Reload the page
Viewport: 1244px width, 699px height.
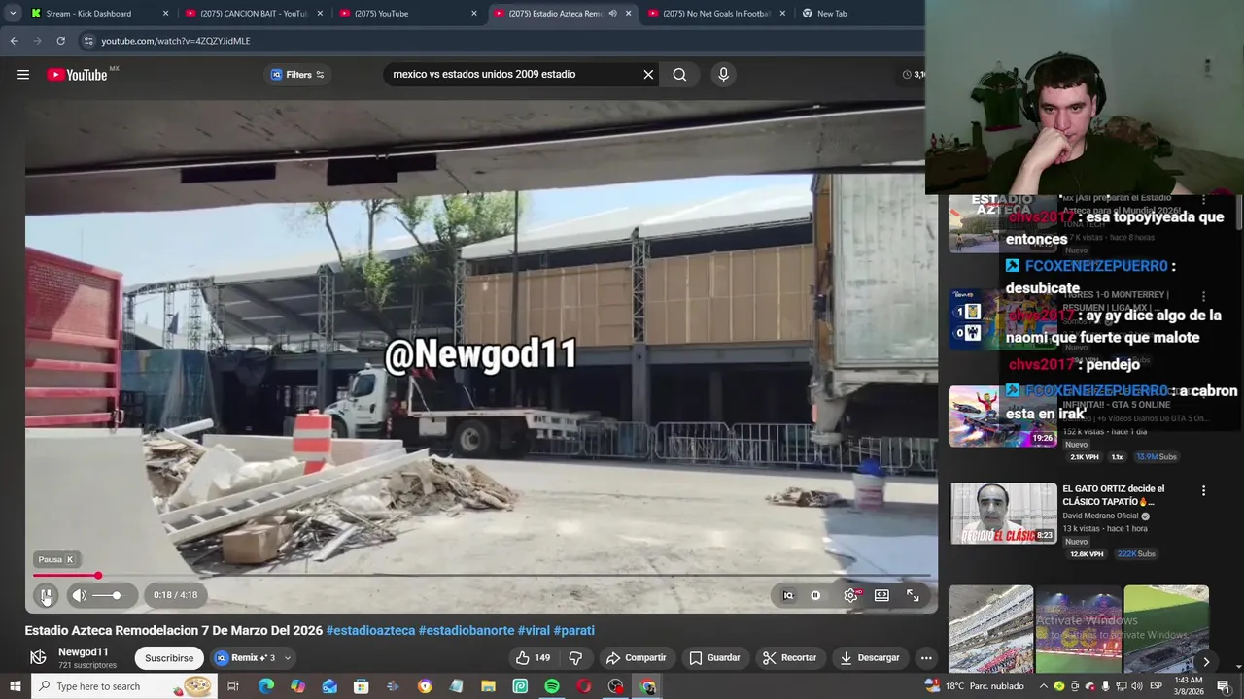click(60, 41)
